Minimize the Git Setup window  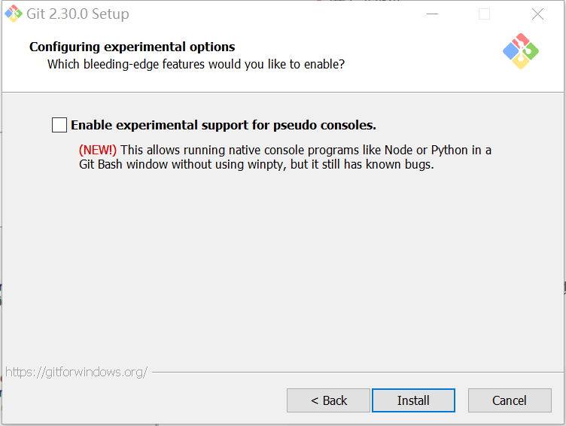tap(432, 14)
